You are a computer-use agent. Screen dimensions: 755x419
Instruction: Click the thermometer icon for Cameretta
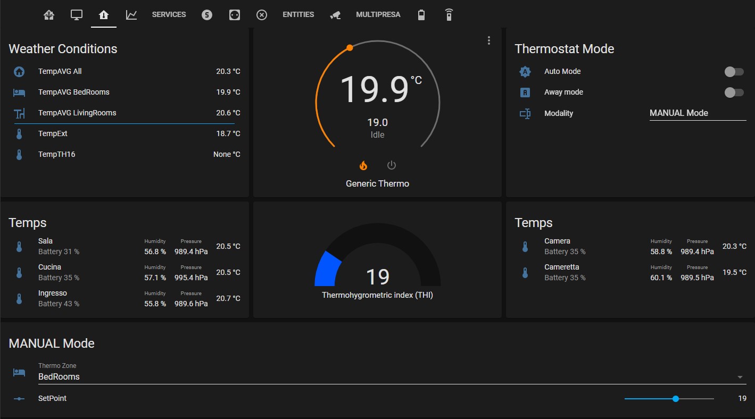(525, 272)
